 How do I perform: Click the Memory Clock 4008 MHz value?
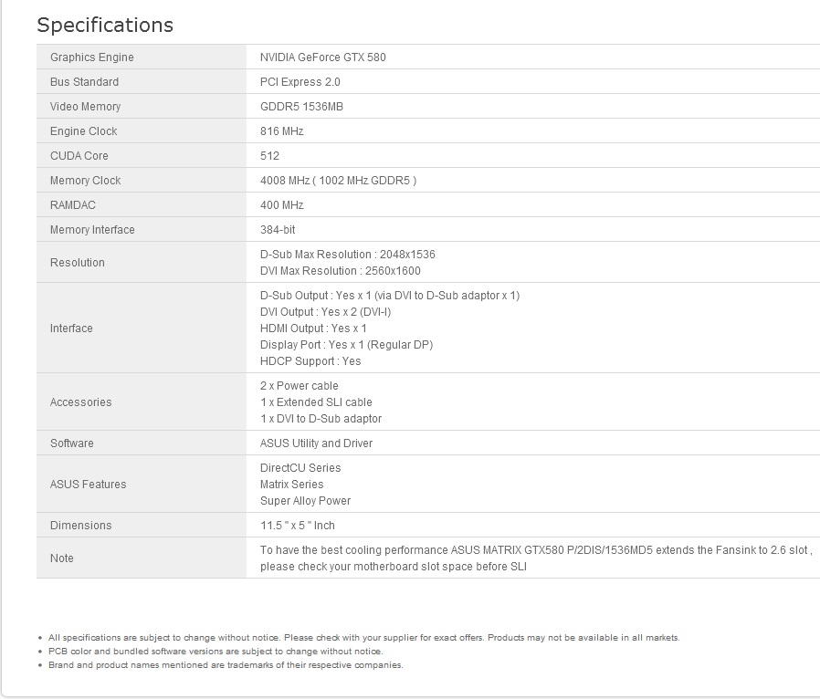(x=338, y=181)
